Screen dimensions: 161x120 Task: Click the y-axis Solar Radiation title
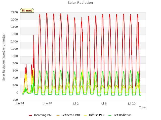[x=4, y=57]
